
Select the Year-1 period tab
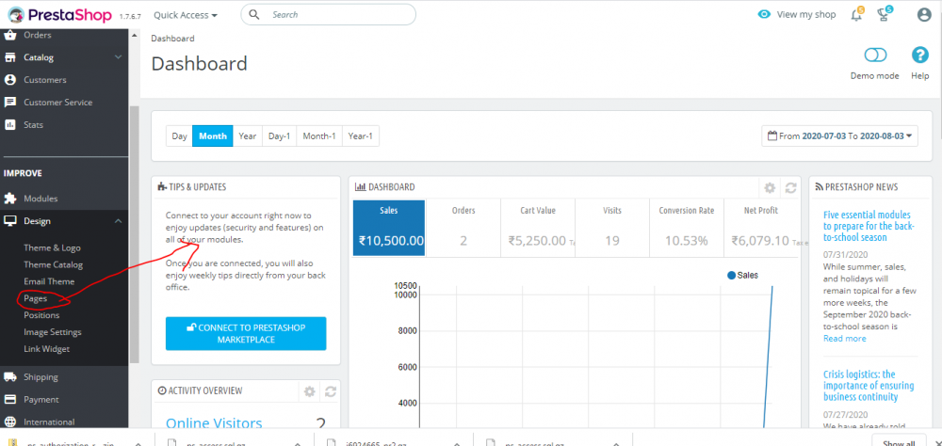[x=361, y=135]
